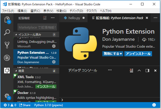Open the ファイル(F) menu
The width and height of the screenshot is (161, 109).
point(8,11)
